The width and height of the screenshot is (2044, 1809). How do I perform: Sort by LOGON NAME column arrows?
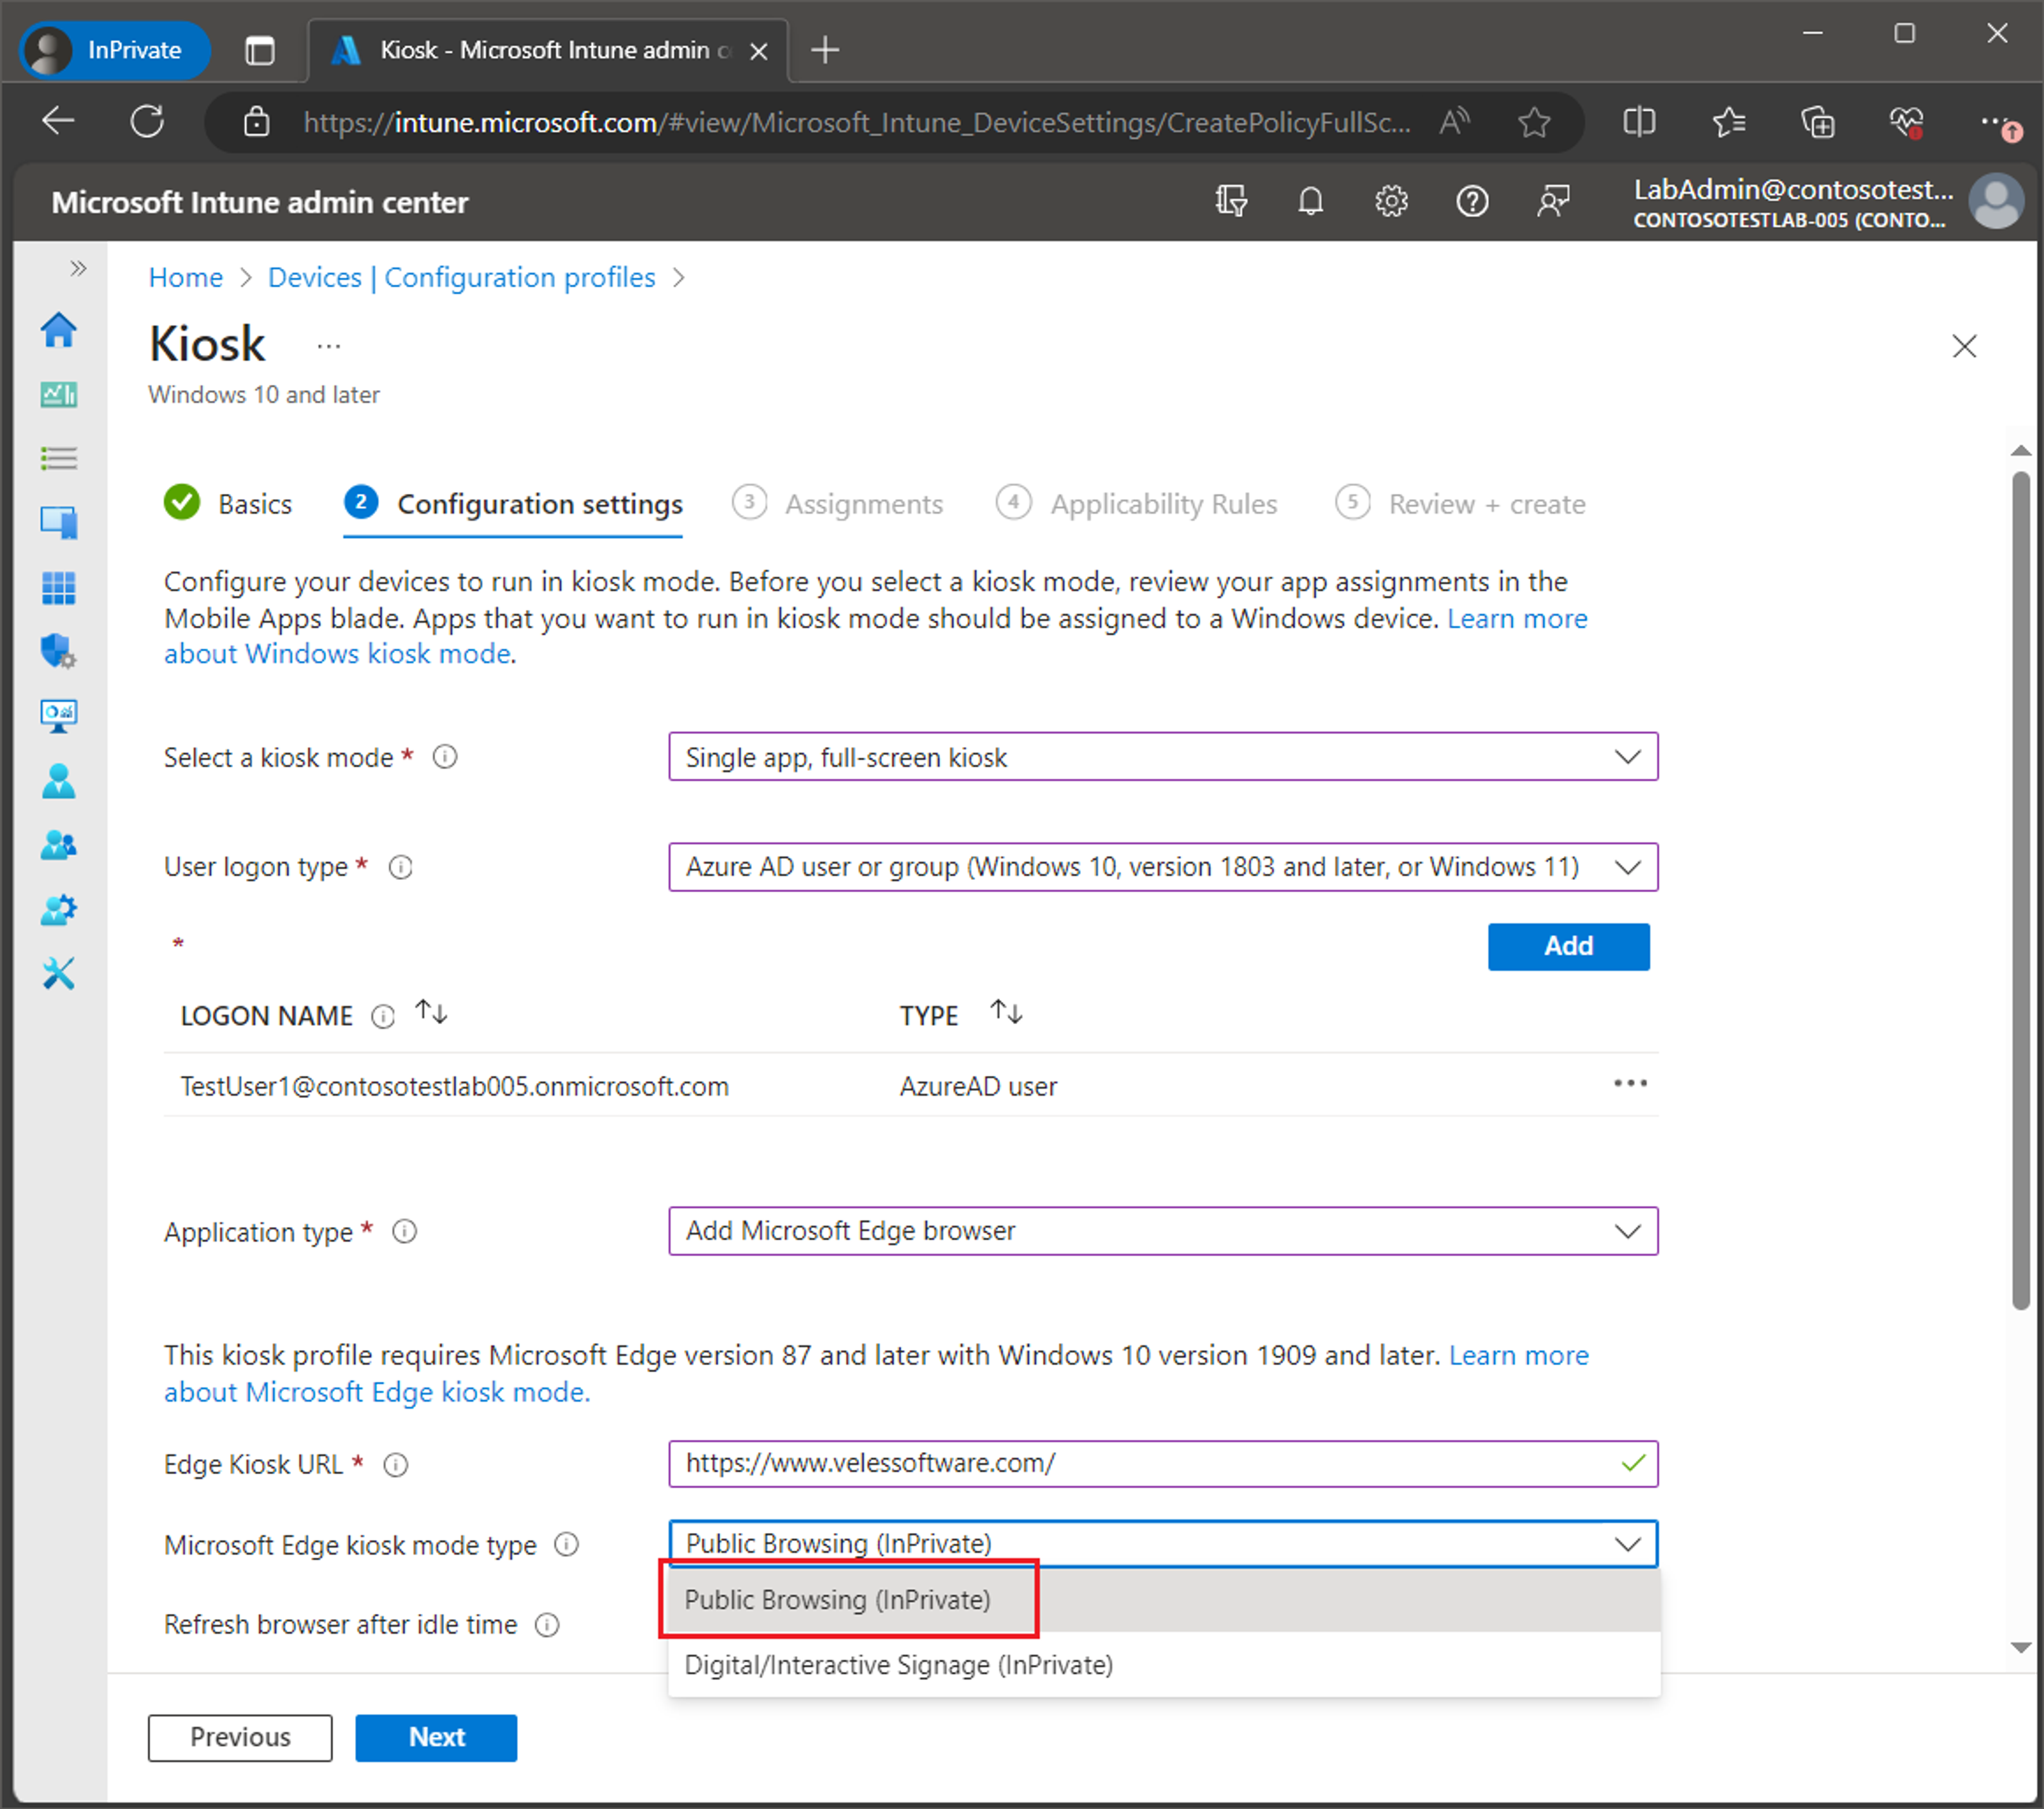(x=431, y=1014)
